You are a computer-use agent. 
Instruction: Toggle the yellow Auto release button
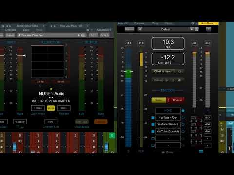tap(51, 108)
